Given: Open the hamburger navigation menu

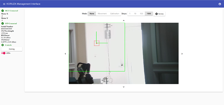Looking at the screenshot, I should pos(4,4).
